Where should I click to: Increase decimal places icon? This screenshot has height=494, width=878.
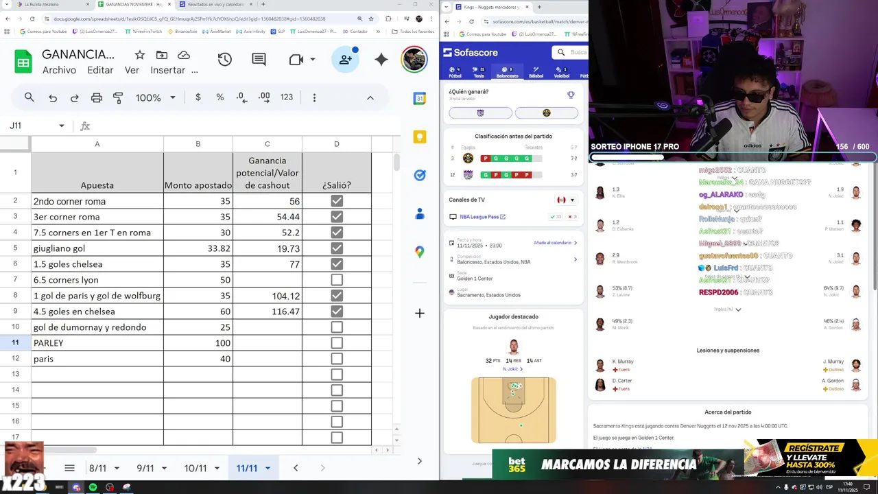[264, 97]
